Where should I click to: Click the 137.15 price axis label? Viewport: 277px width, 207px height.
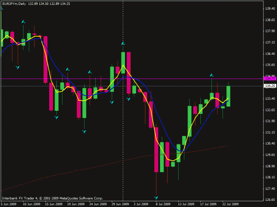click(x=270, y=42)
